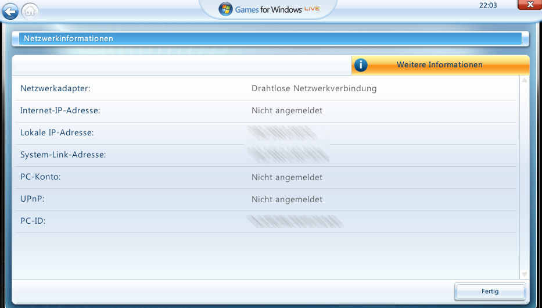This screenshot has width=542, height=308.
Task: Click the blurred PC-ID value
Action: (295, 221)
